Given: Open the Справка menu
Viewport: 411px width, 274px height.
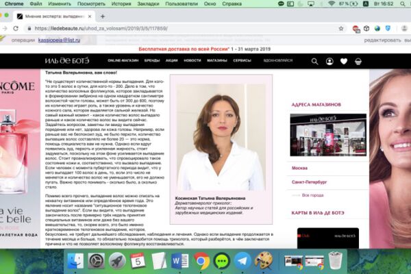Looking at the screenshot, I should 232,3.
